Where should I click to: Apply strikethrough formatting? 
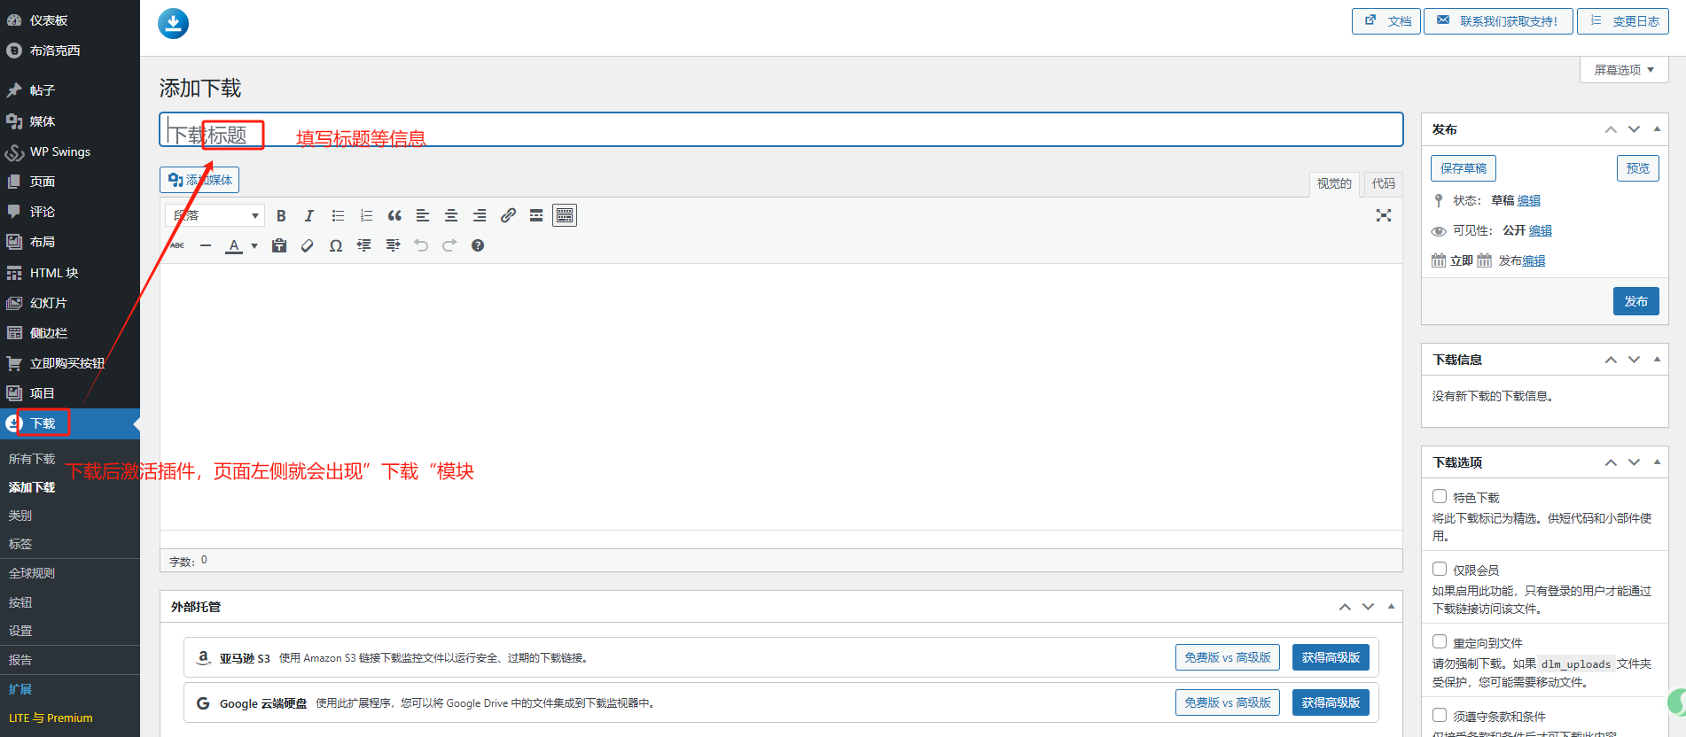[x=177, y=245]
